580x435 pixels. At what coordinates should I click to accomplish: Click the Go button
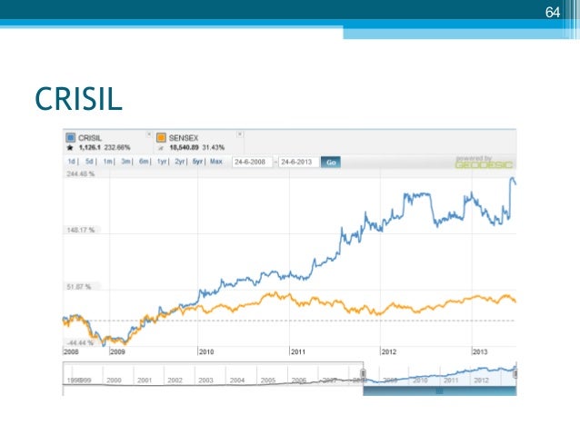[x=331, y=163]
